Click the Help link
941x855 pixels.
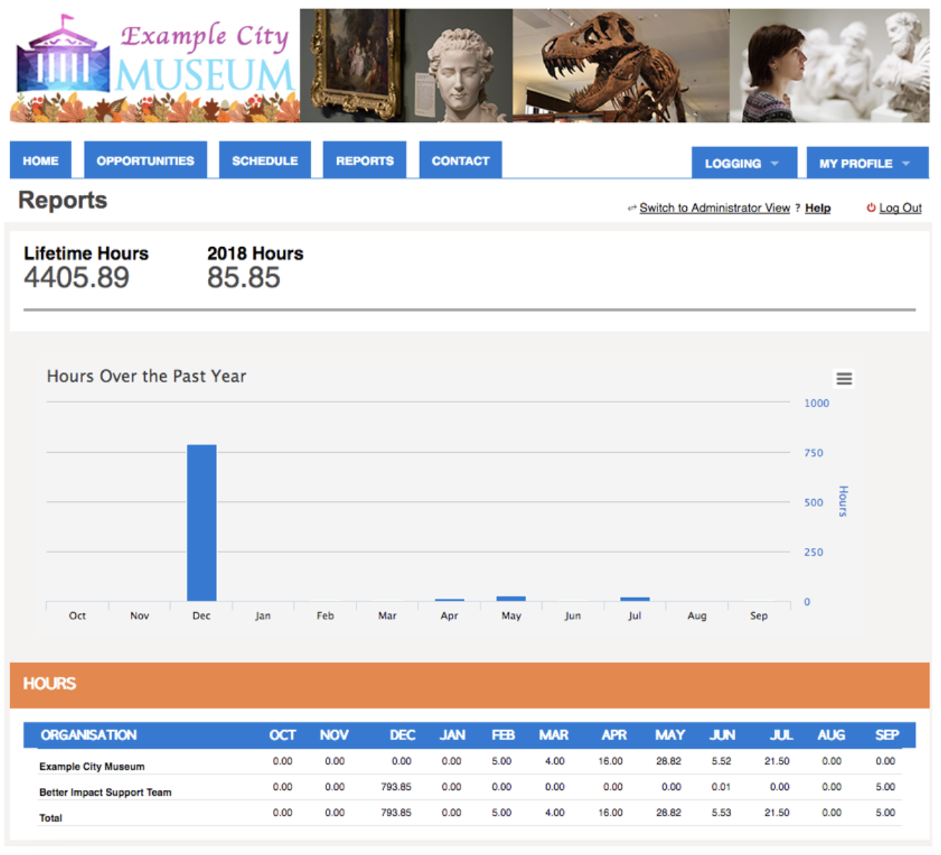(818, 208)
